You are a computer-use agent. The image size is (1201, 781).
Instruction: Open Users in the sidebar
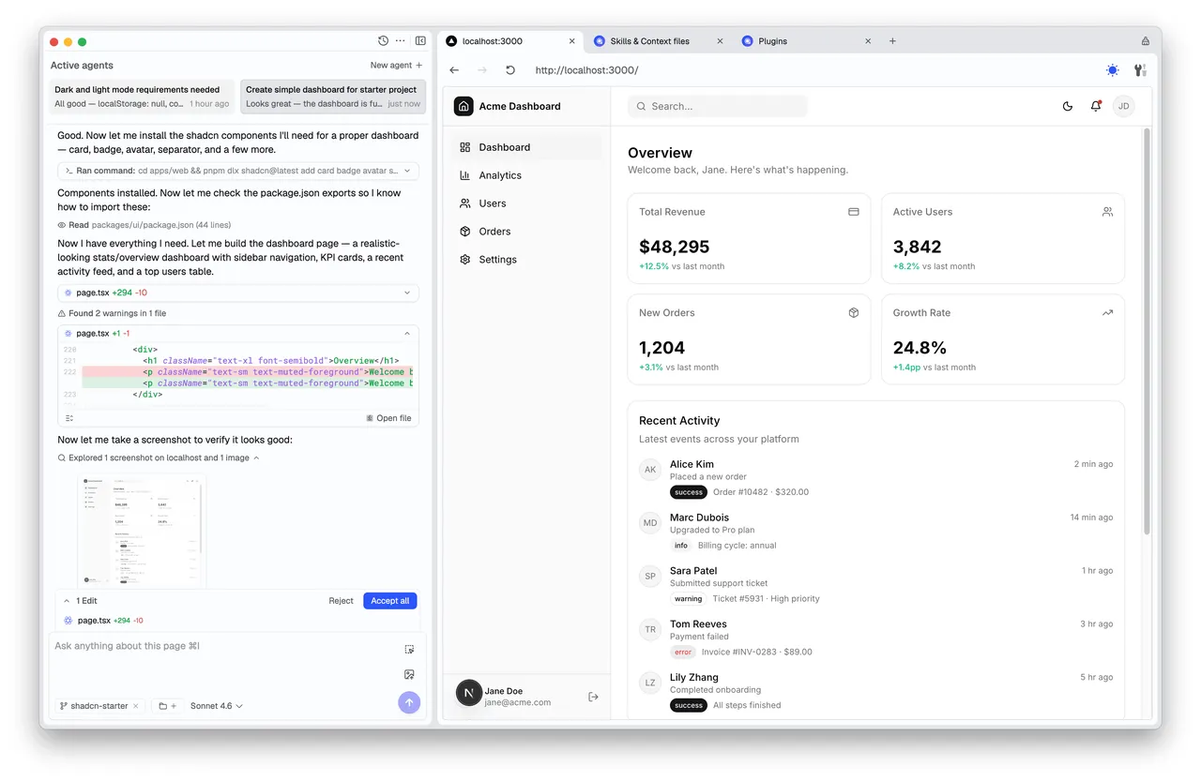click(527, 203)
